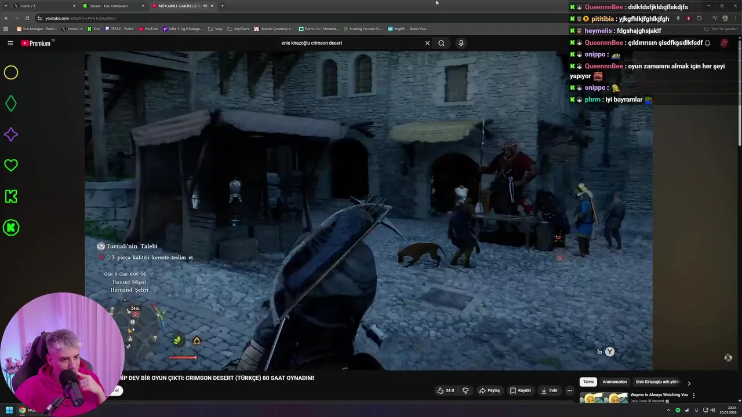The image size is (742, 417).
Task: Open the browser extensions puzzle icon
Action: tap(699, 18)
